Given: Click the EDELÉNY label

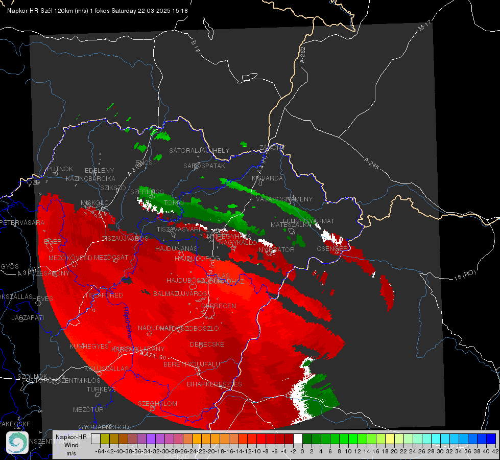Looking at the screenshot, I should click(99, 171).
